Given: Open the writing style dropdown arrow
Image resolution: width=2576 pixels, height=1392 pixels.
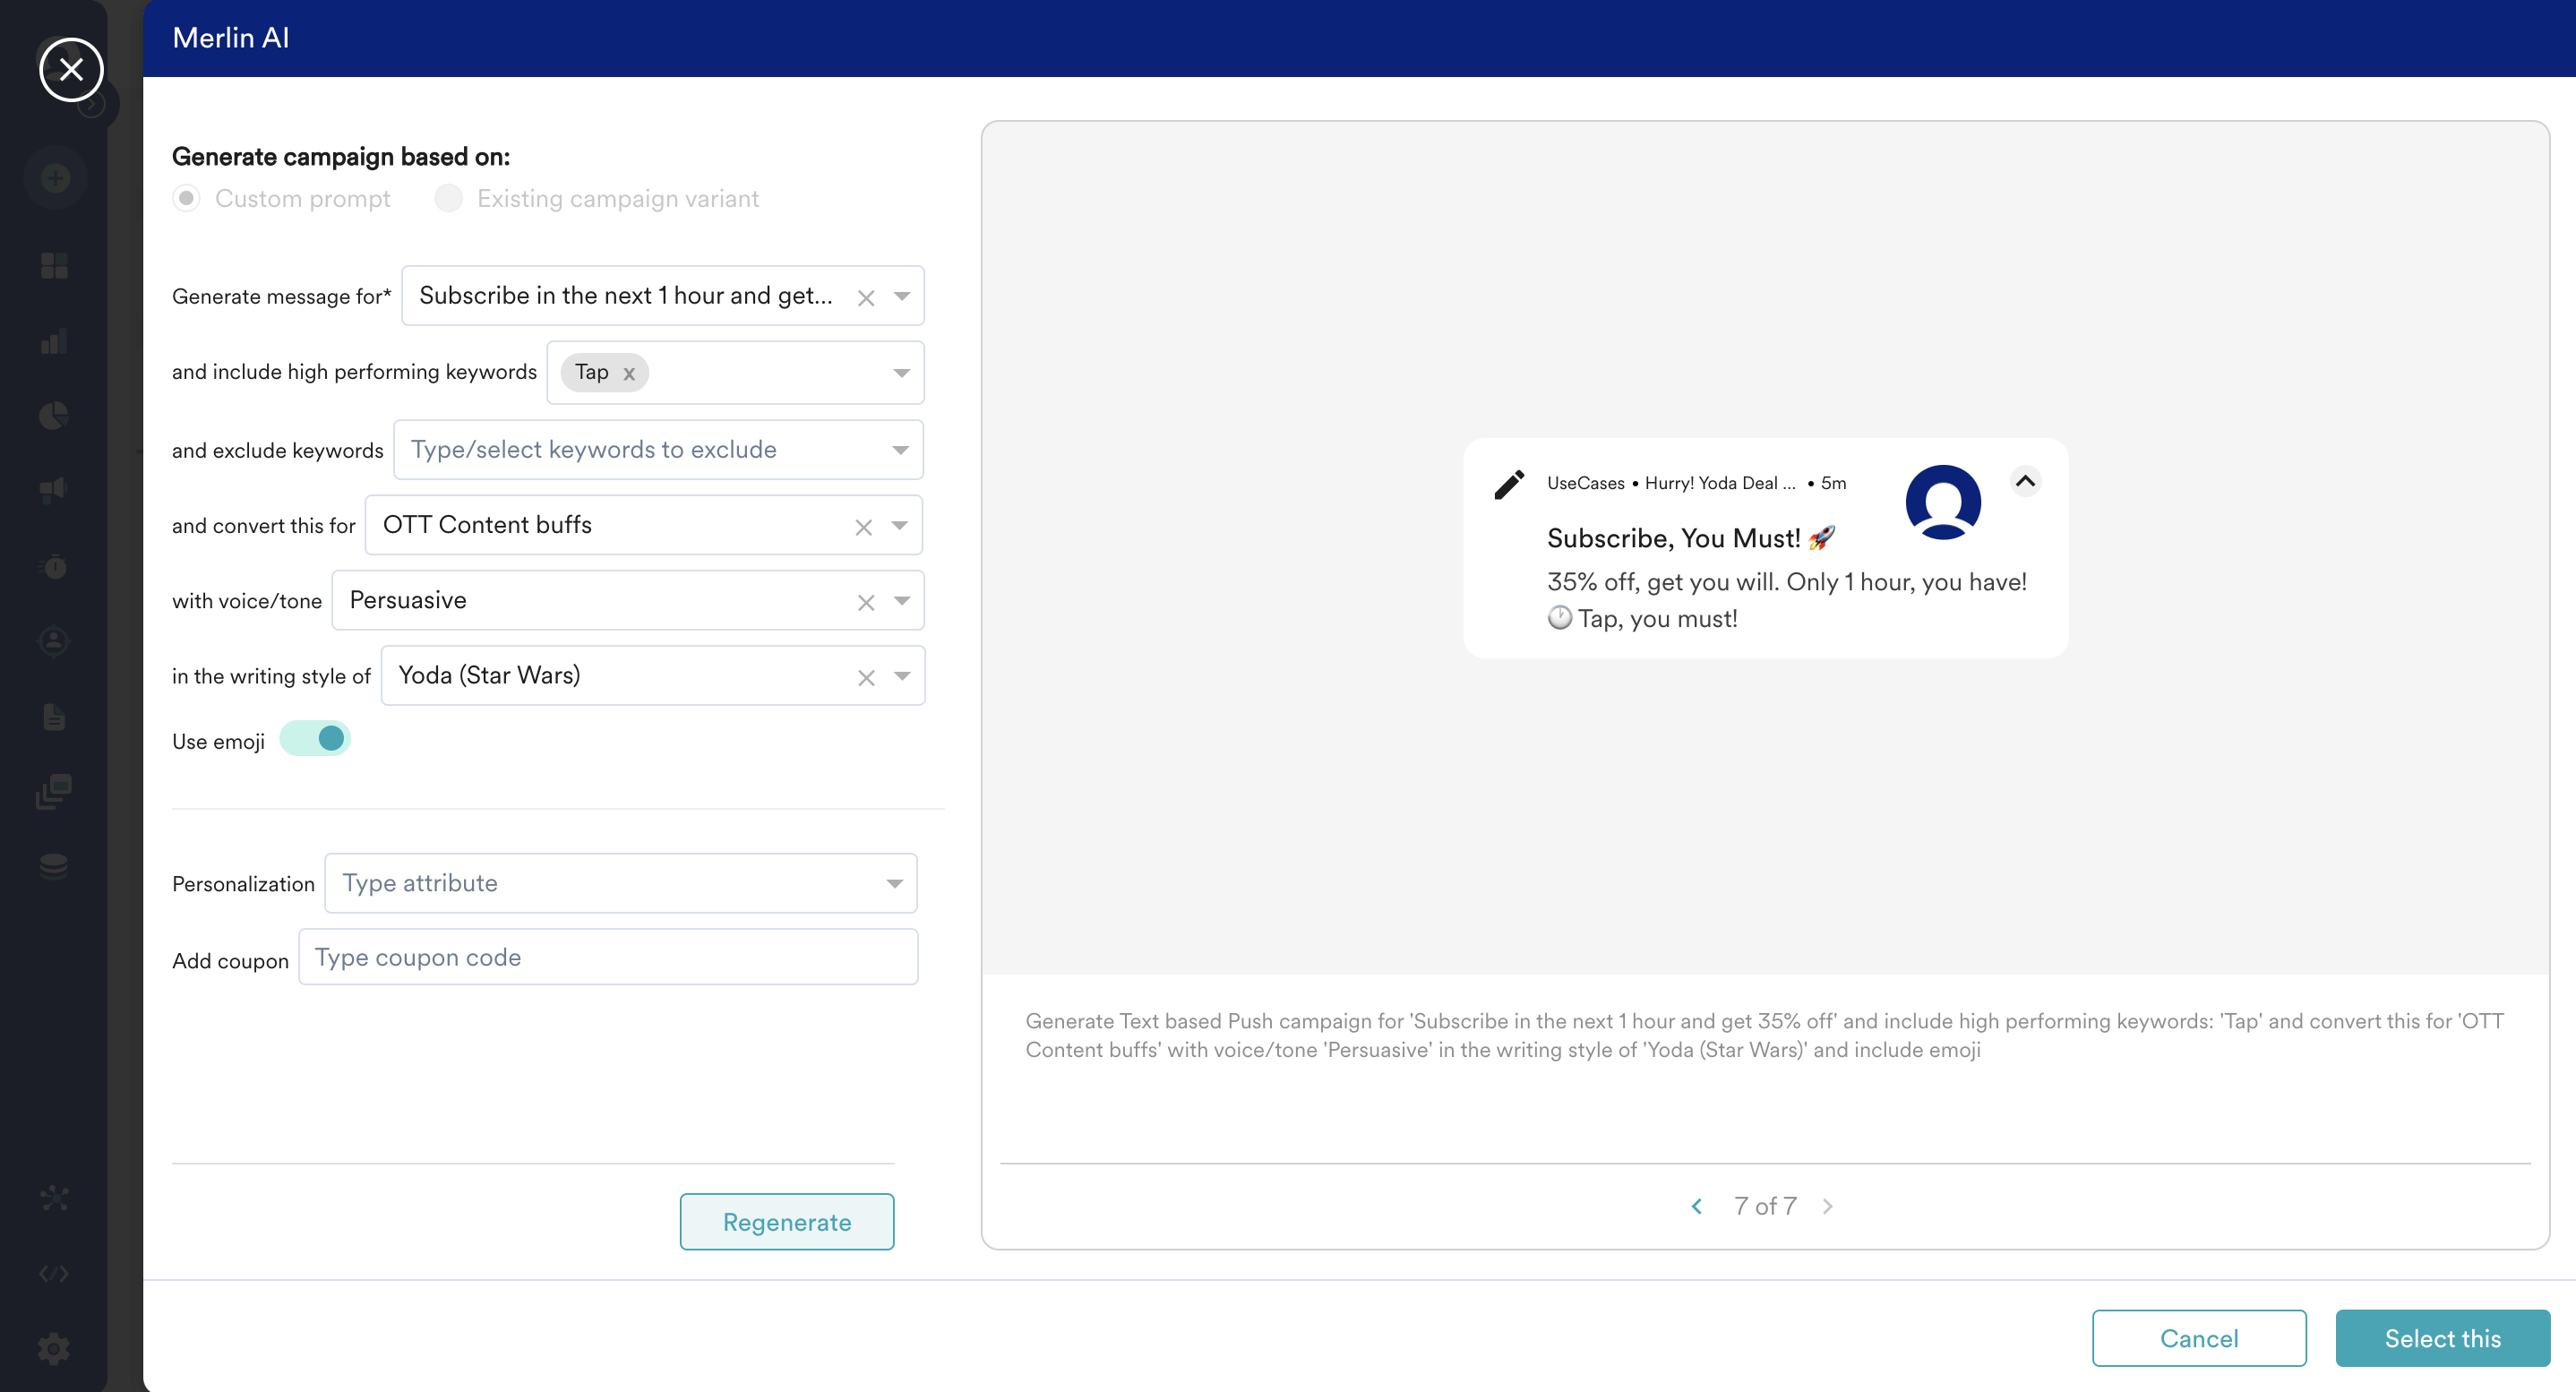Looking at the screenshot, I should pyautogui.click(x=902, y=676).
